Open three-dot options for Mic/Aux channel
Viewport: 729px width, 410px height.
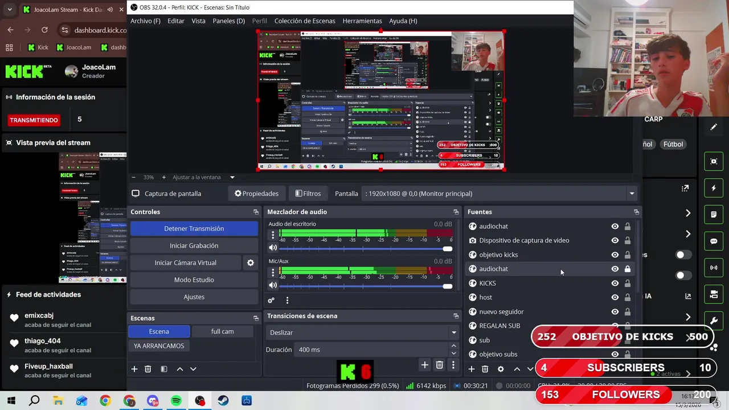coord(273,272)
